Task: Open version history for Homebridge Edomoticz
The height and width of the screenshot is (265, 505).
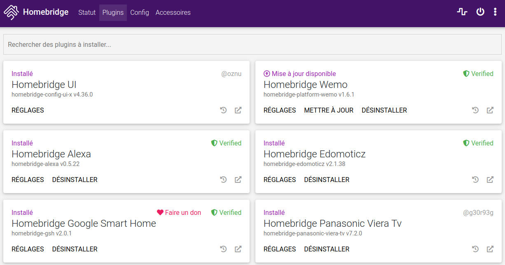Action: pyautogui.click(x=475, y=180)
